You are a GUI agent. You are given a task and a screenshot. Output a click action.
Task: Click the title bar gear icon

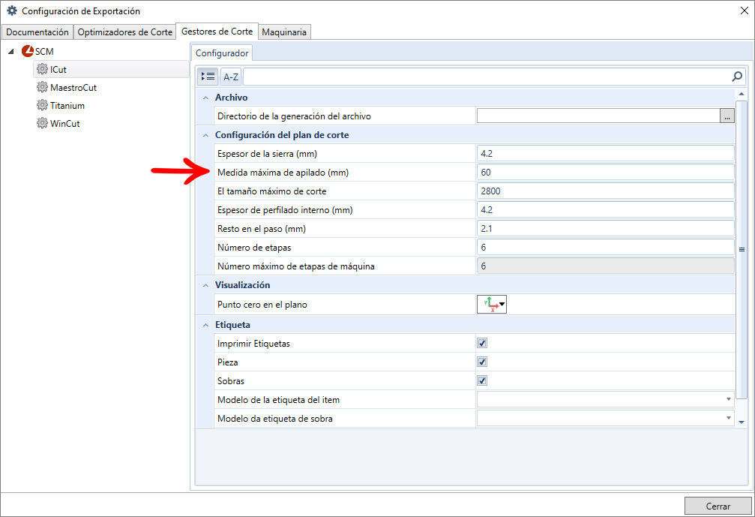click(x=12, y=11)
